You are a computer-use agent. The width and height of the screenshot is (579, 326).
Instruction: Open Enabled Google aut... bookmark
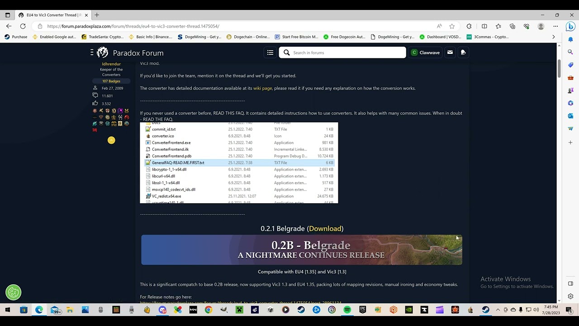pyautogui.click(x=54, y=37)
